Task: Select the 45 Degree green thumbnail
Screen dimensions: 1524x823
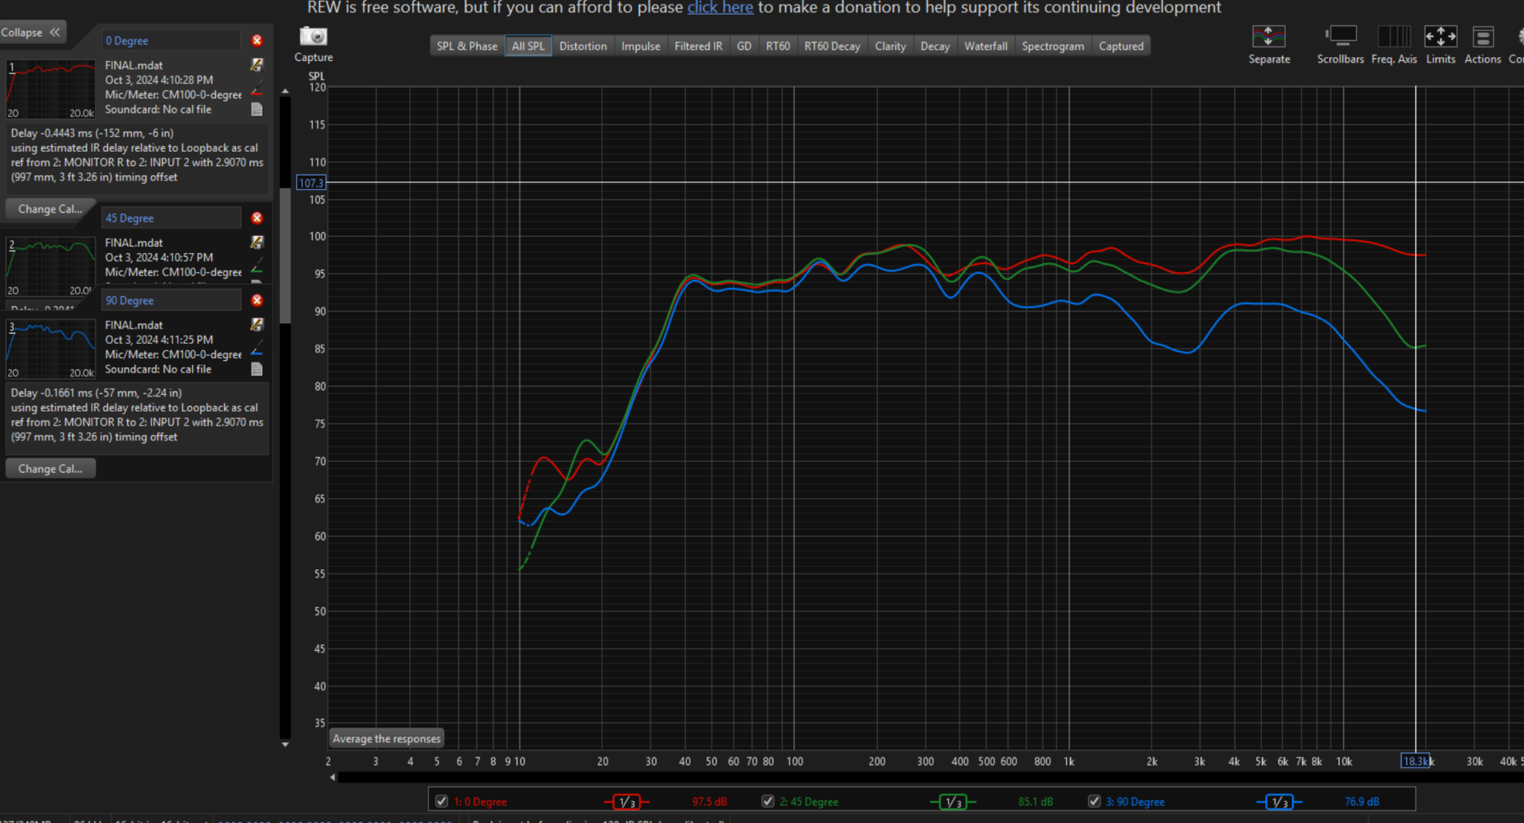Action: pyautogui.click(x=51, y=266)
